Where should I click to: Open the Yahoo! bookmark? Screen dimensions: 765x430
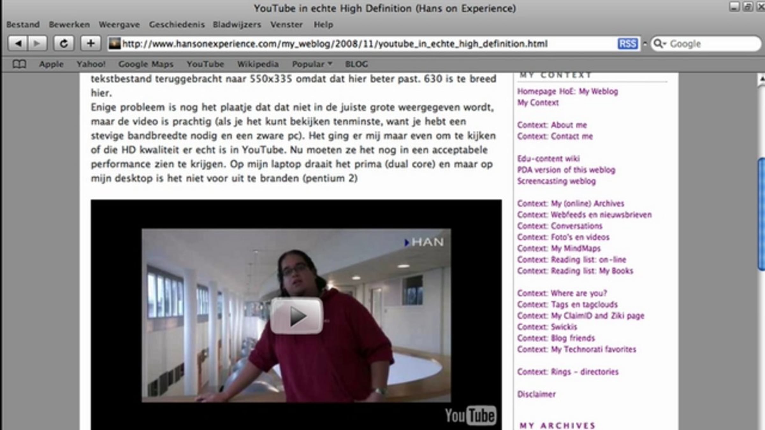click(x=91, y=64)
